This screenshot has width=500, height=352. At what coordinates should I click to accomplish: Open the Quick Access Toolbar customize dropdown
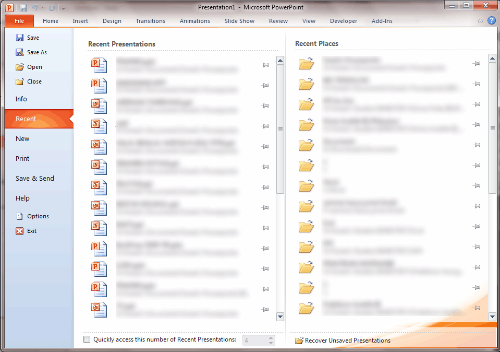(63, 7)
